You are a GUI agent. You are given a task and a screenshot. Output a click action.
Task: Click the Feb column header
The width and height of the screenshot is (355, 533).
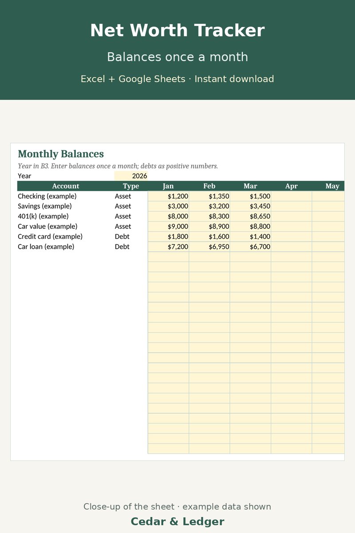click(x=209, y=186)
